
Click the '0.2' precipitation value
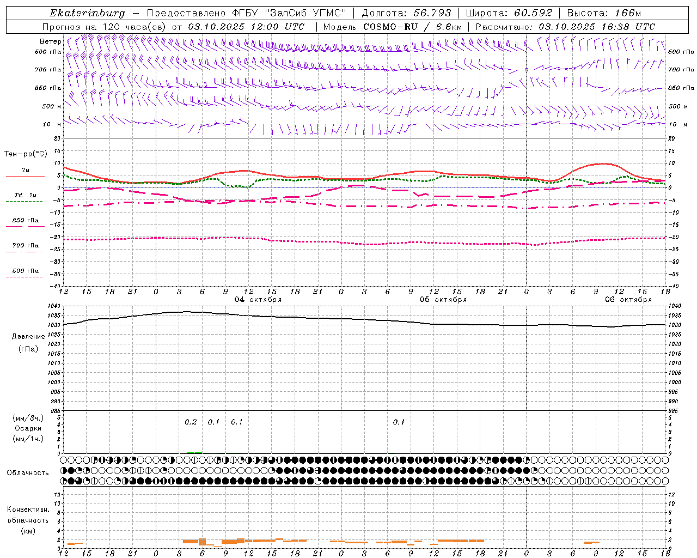tap(191, 422)
